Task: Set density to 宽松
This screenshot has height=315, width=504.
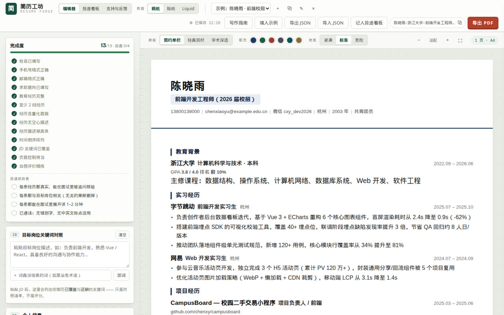Action: pos(359,40)
